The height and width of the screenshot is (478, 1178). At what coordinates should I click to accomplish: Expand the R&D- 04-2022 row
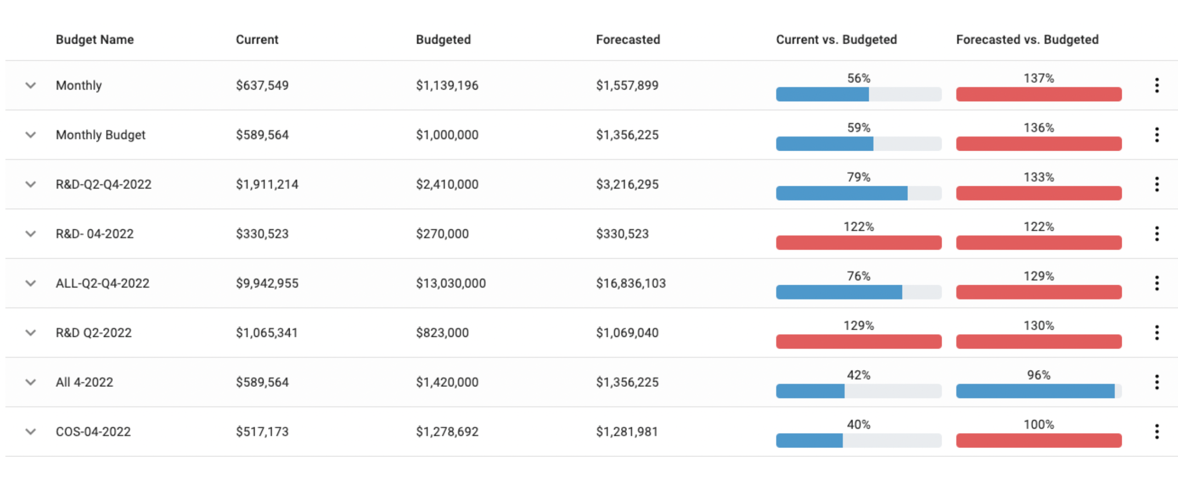click(31, 234)
